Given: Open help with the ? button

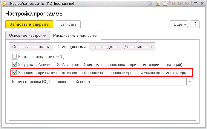Looking at the screenshot, I should pyautogui.click(x=195, y=24).
